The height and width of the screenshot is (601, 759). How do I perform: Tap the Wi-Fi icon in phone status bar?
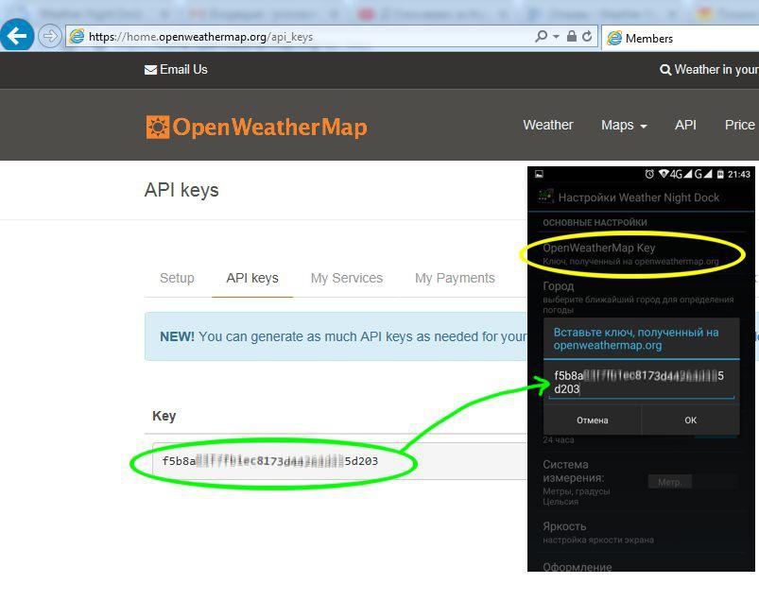(664, 174)
